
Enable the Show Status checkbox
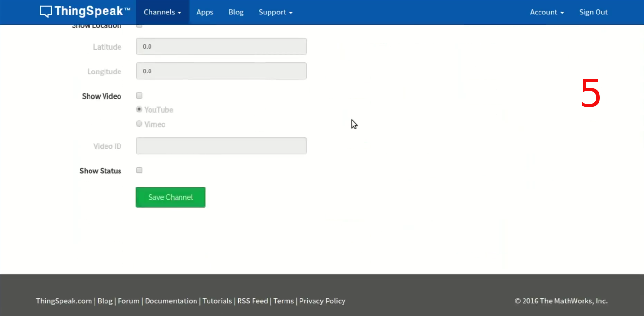(139, 171)
